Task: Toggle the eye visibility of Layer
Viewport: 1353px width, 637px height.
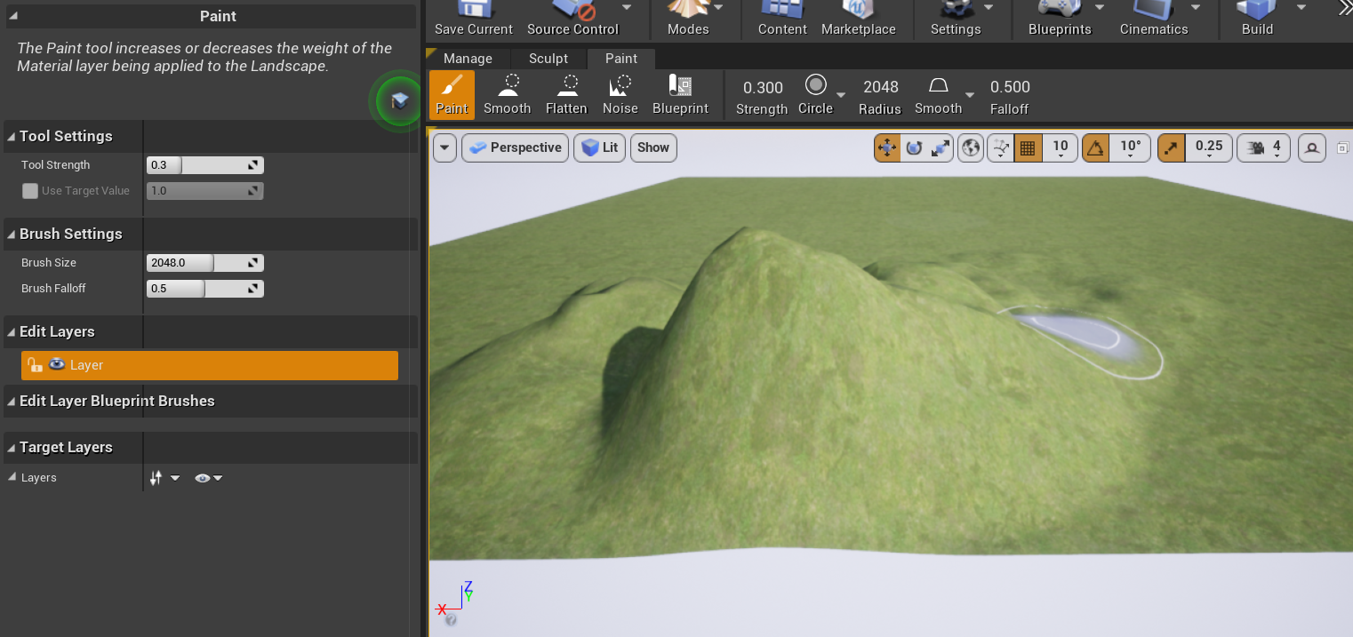Action: (57, 364)
